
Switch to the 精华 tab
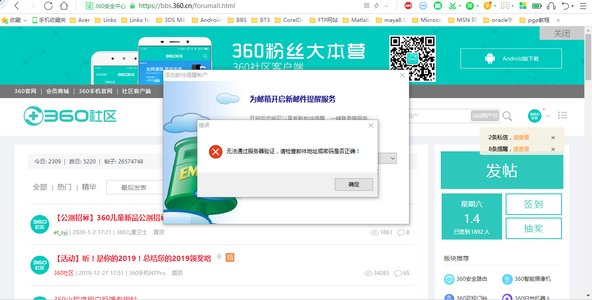coord(89,187)
